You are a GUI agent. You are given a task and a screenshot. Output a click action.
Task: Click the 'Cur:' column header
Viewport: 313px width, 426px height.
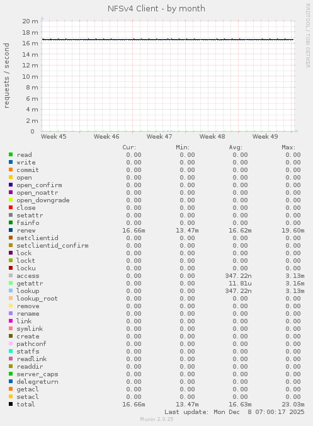129,147
